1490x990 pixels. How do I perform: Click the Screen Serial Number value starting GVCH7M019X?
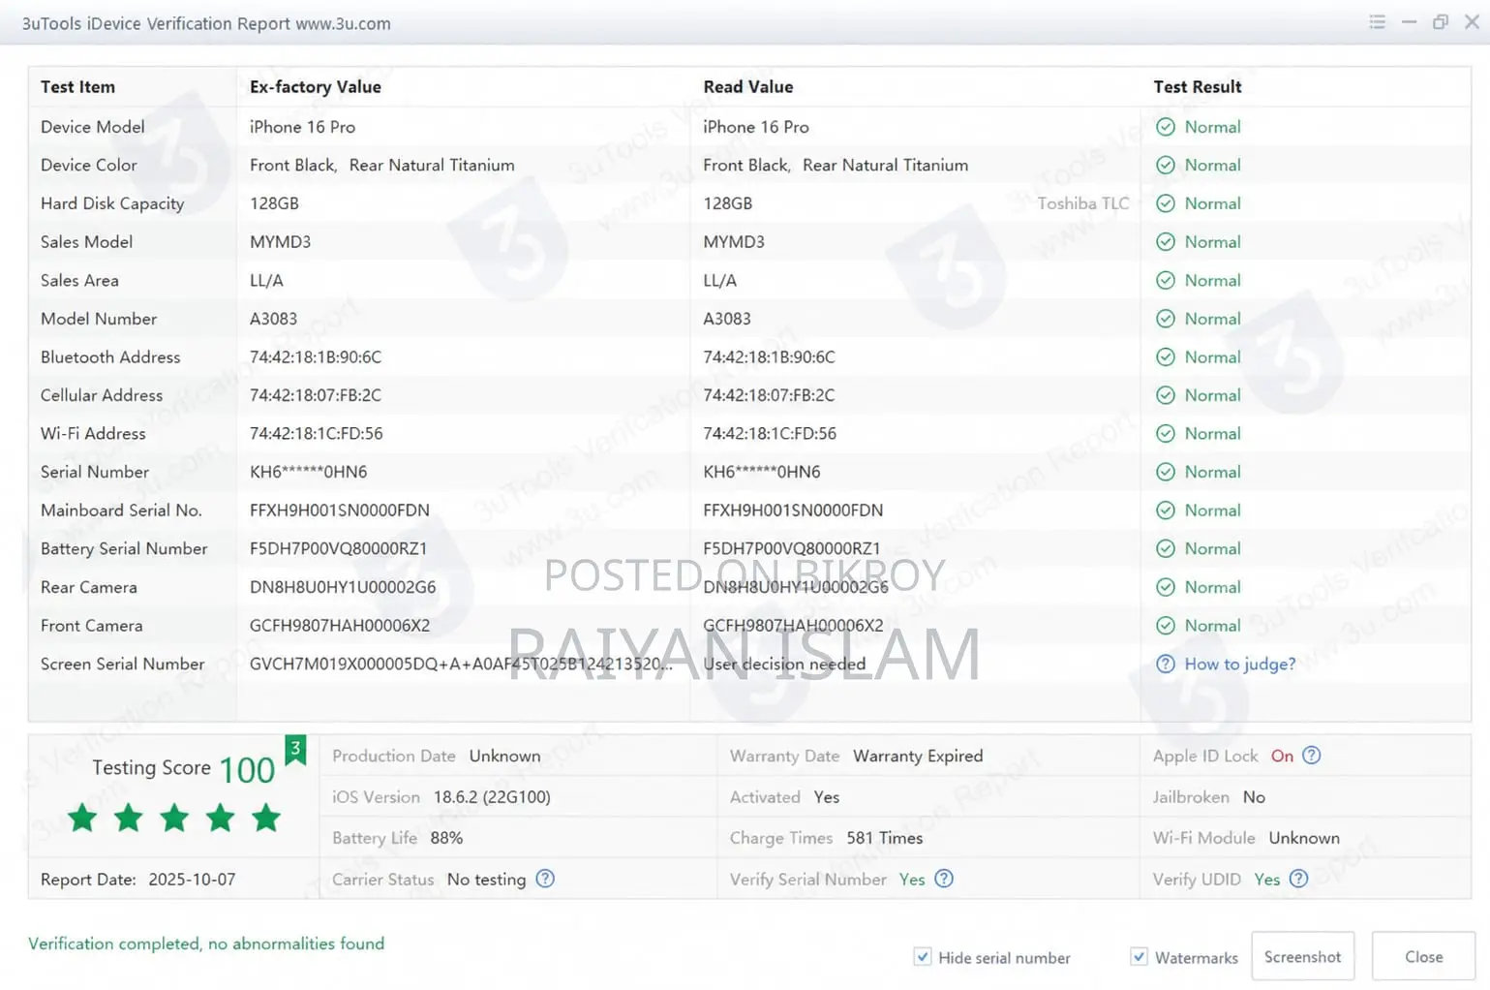(461, 665)
